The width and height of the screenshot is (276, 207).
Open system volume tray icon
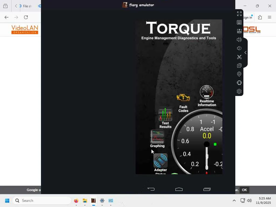click(249, 201)
